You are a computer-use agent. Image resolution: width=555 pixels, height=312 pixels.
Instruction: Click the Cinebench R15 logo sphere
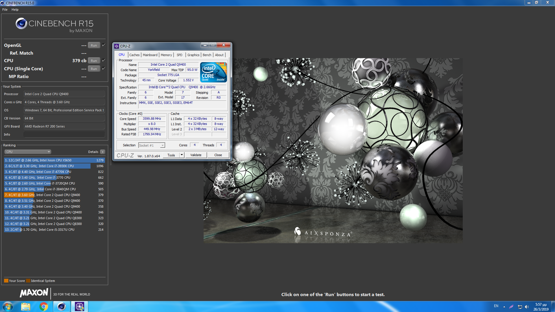(x=21, y=23)
